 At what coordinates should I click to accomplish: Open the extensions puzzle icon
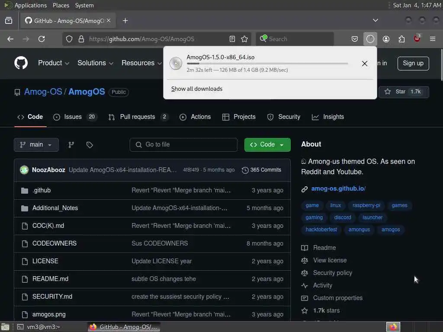tap(401, 39)
